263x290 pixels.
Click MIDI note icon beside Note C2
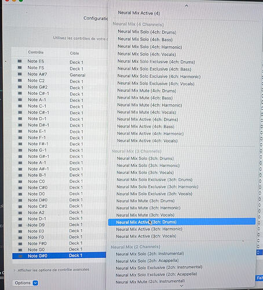(x=20, y=81)
